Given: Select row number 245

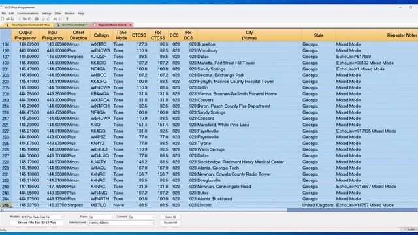Looking at the screenshot, I should pos(6,205).
